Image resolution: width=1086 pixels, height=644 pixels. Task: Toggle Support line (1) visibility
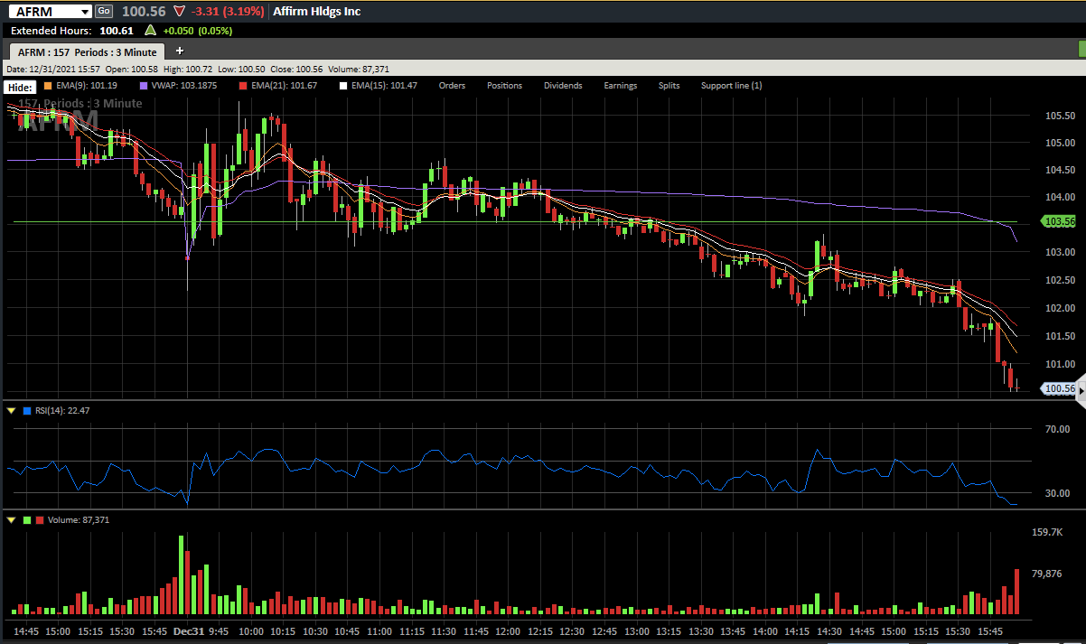(x=732, y=86)
